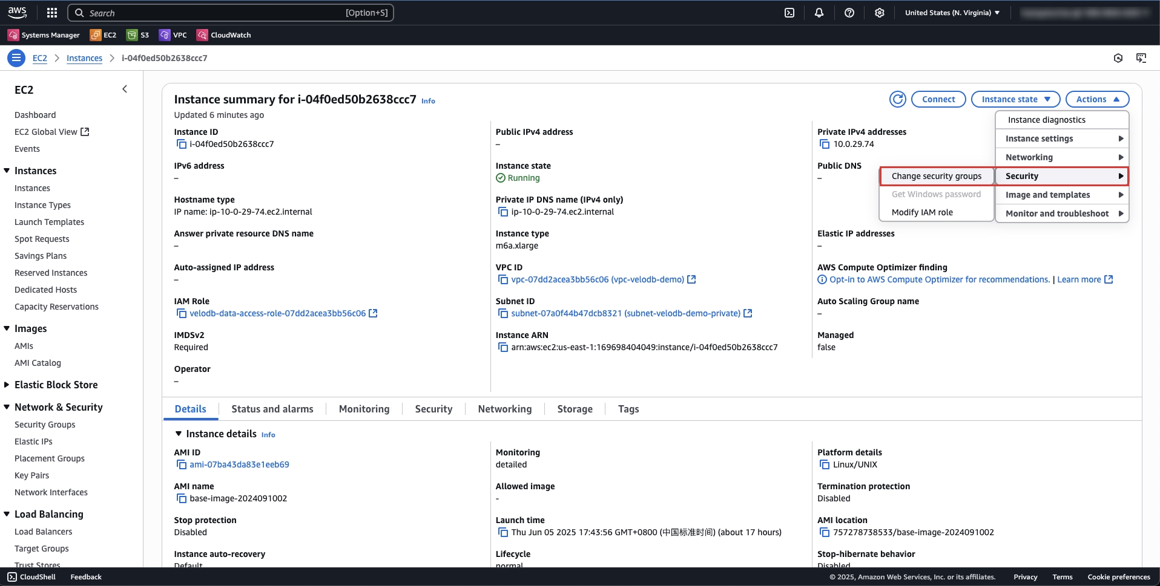Image resolution: width=1160 pixels, height=586 pixels.
Task: Copy the Platform details value
Action: click(x=825, y=464)
